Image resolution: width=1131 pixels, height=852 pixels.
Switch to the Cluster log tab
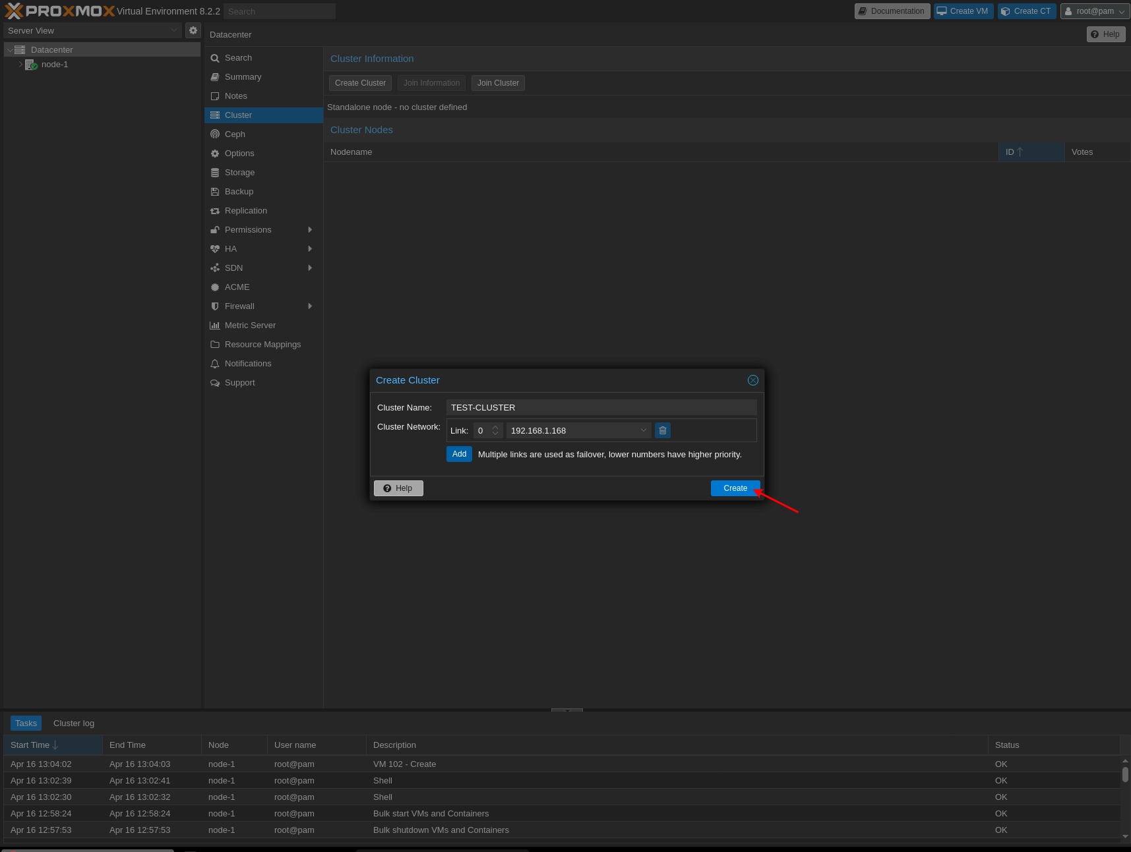(x=73, y=723)
